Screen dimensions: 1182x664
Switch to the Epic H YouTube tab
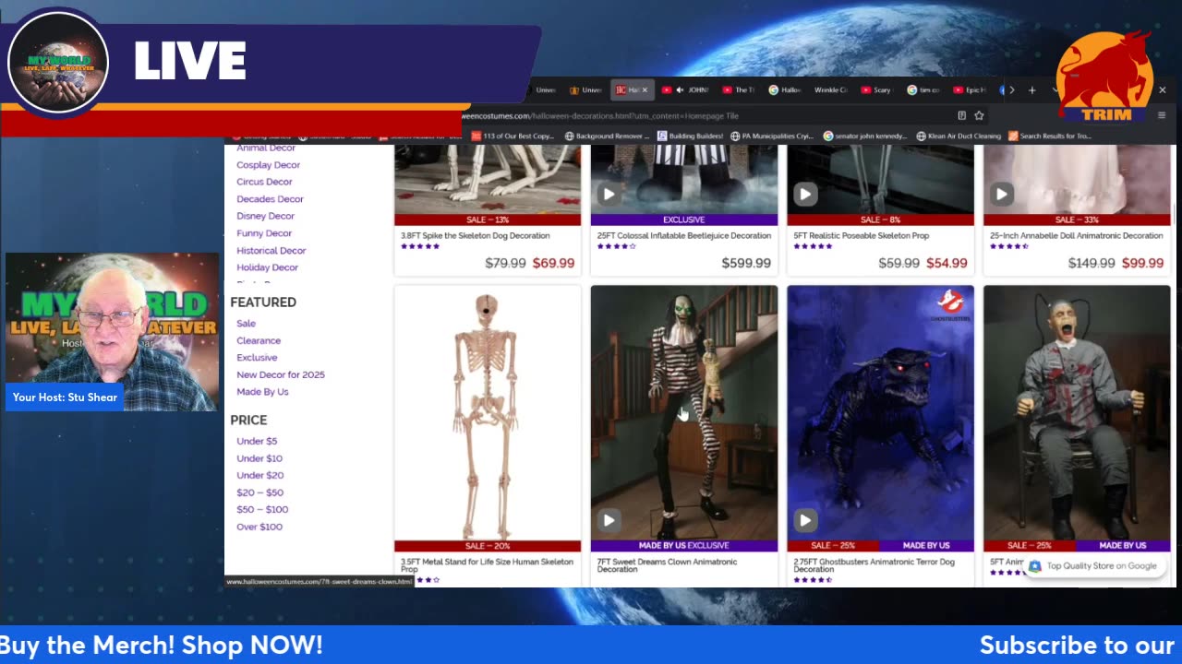tap(969, 90)
